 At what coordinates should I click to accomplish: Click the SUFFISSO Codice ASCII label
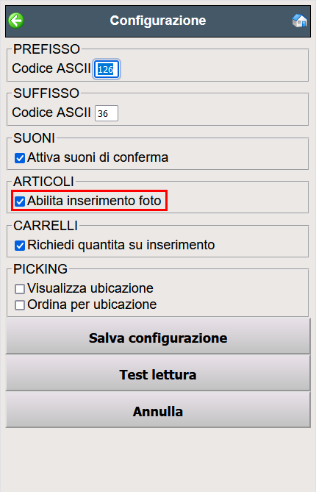click(x=51, y=113)
